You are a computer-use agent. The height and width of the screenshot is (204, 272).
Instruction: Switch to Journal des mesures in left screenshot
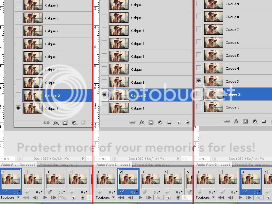[56, 164]
